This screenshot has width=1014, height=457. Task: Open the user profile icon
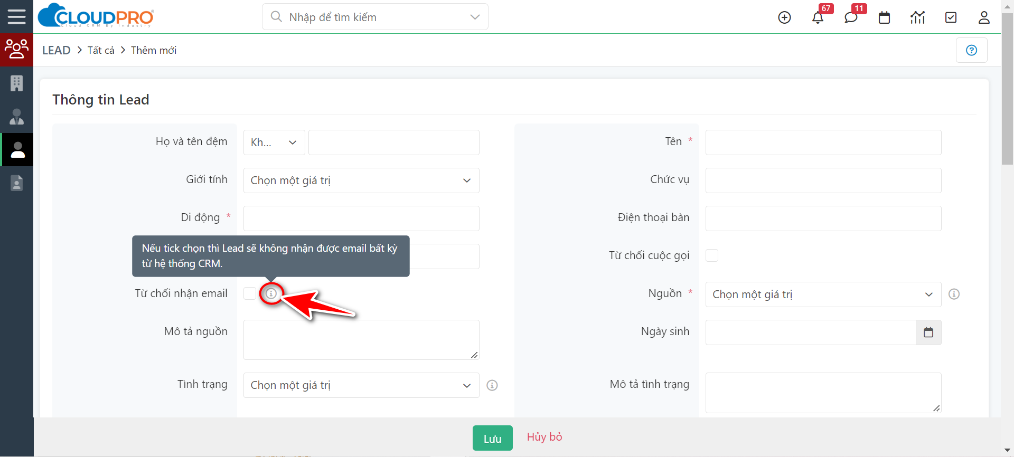click(x=984, y=17)
